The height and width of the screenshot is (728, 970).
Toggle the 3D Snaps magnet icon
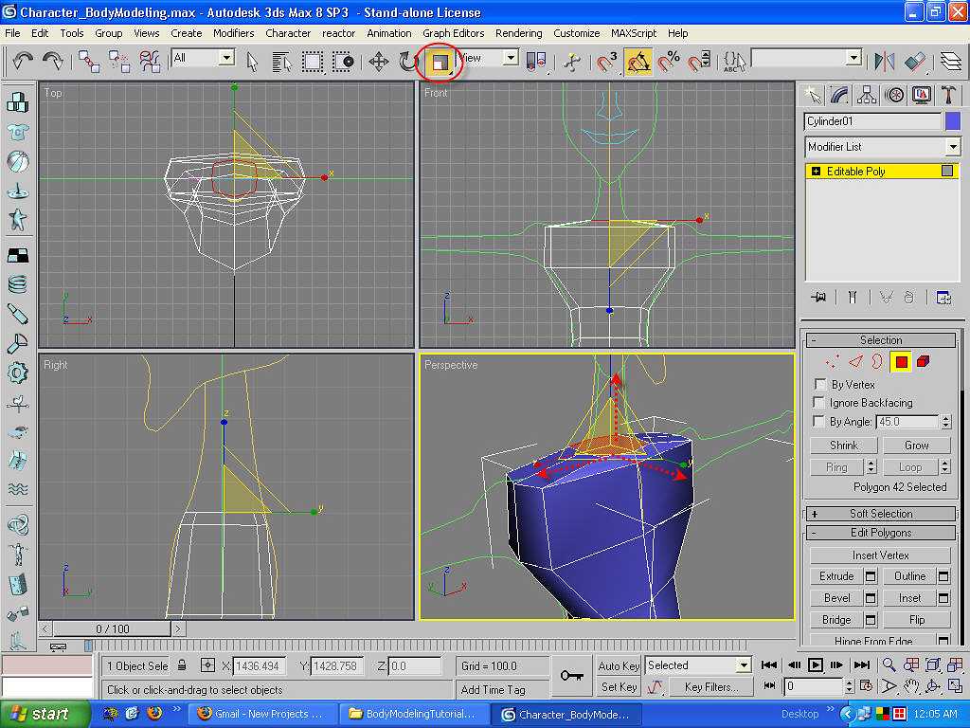[x=606, y=62]
